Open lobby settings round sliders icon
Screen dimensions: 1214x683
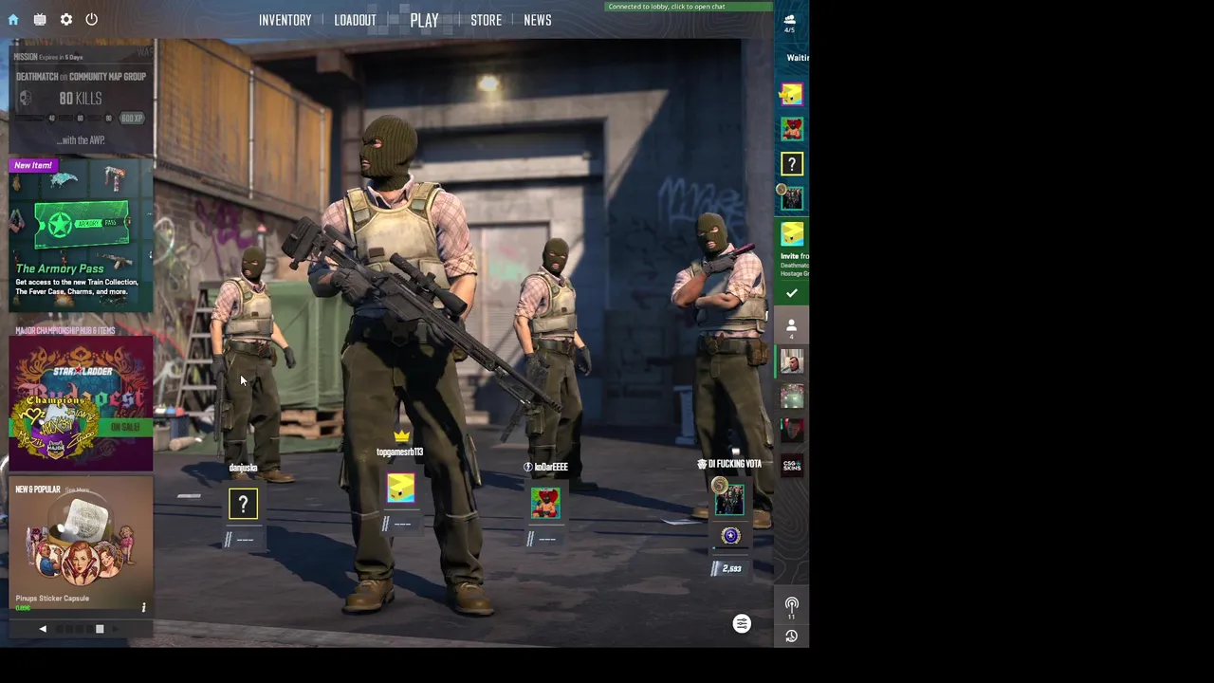click(742, 623)
